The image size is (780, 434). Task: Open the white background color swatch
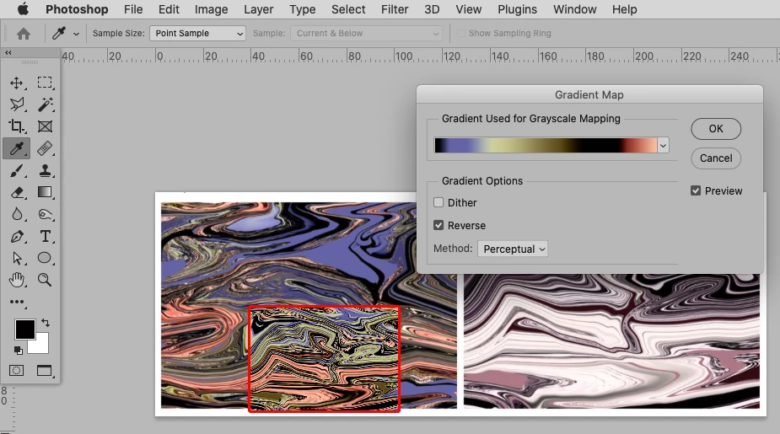pyautogui.click(x=40, y=346)
